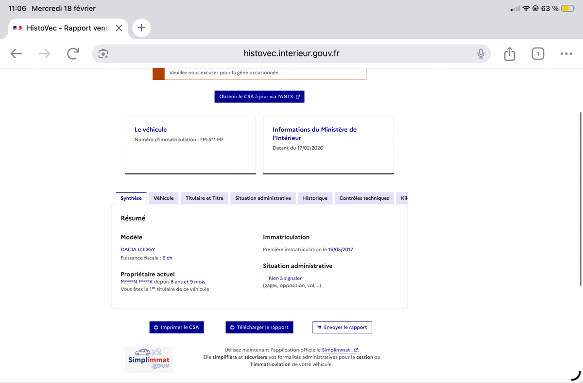Close the HistoVec tab
The image size is (583, 383).
pyautogui.click(x=119, y=28)
